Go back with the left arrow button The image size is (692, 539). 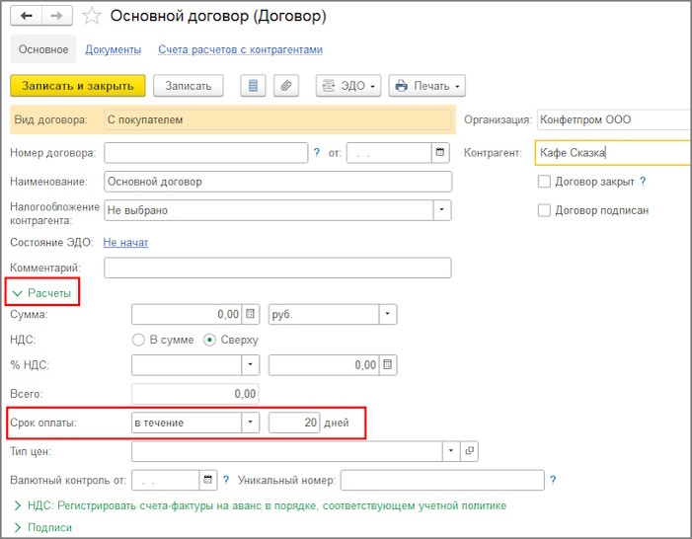click(x=27, y=16)
